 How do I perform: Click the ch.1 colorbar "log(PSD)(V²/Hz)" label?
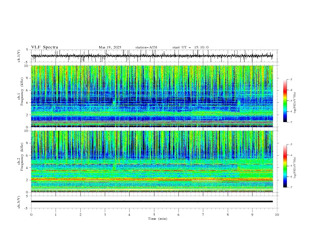[295, 103]
